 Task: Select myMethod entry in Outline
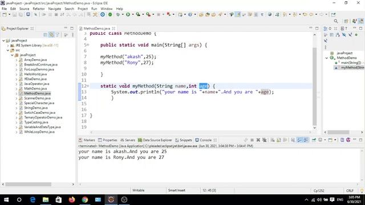click(x=350, y=68)
